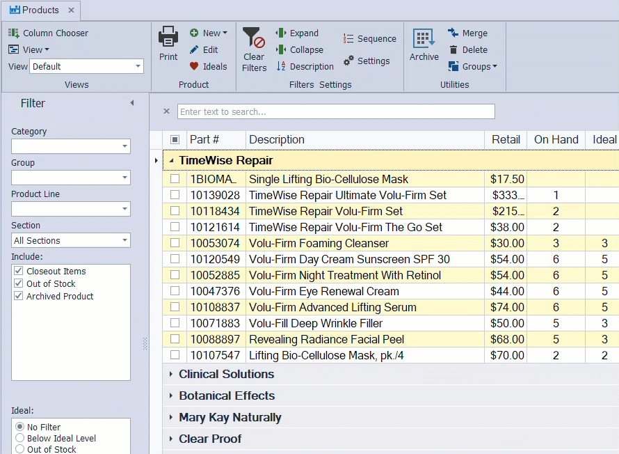619x454 pixels.
Task: Click the search text field
Action: coord(336,111)
